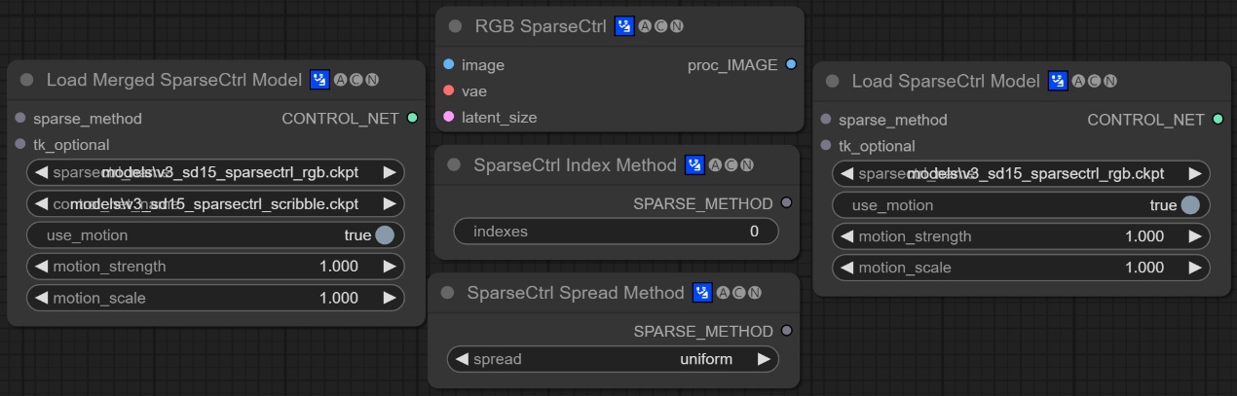Collapse the SparseCtrl Index Method node title dot
The image size is (1237, 396).
click(454, 165)
